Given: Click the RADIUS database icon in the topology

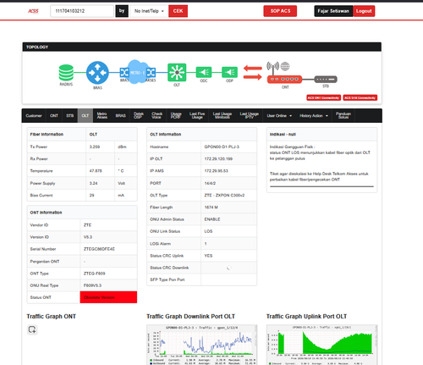Looking at the screenshot, I should [66, 73].
